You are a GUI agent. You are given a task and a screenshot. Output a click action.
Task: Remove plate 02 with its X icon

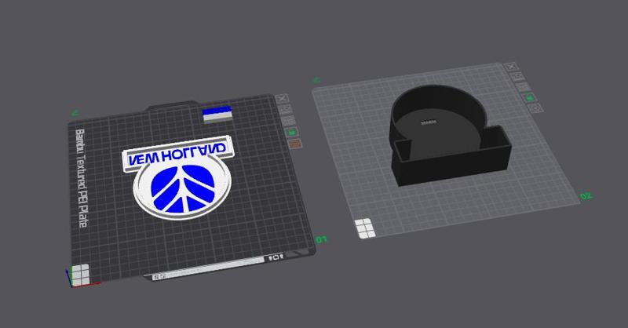[511, 67]
